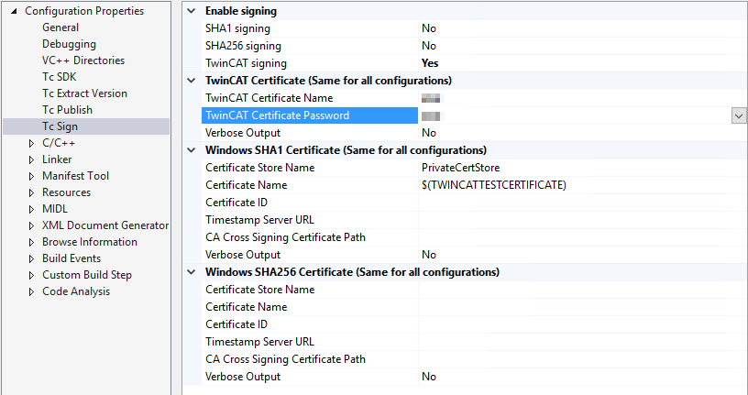Collapse the Windows SHA256 Certificate chevron
Screen dimensions: 748x395
[x=192, y=272]
